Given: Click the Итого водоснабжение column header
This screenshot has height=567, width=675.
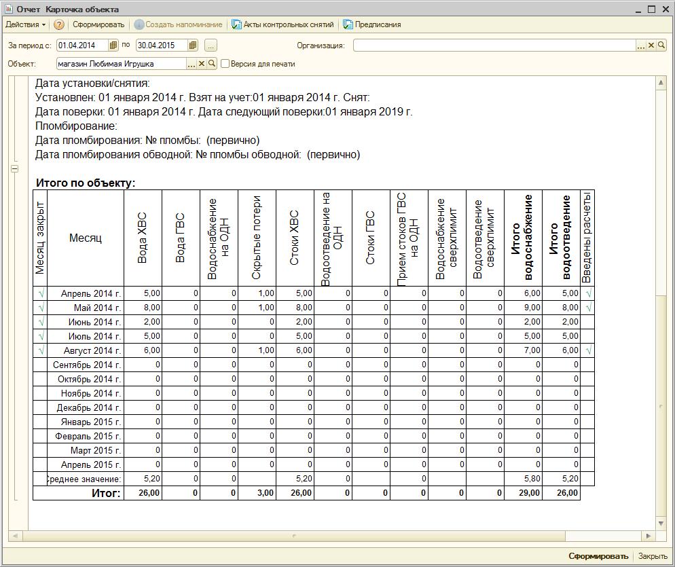Looking at the screenshot, I should pyautogui.click(x=523, y=238).
